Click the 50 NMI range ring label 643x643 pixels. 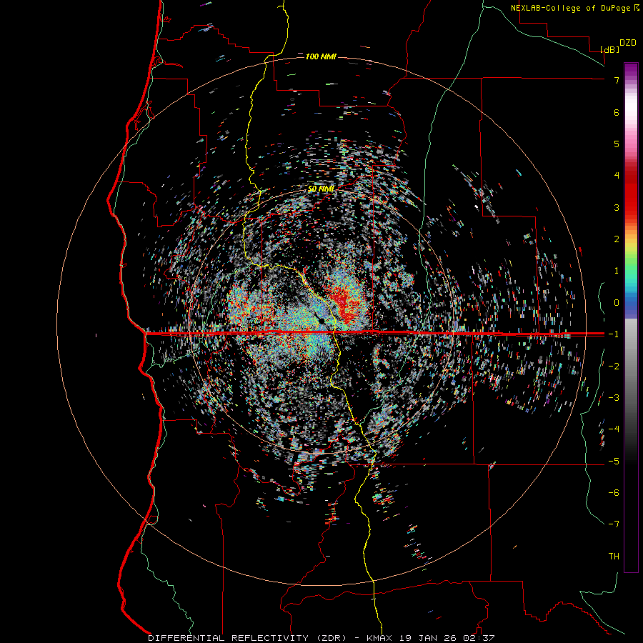321,189
